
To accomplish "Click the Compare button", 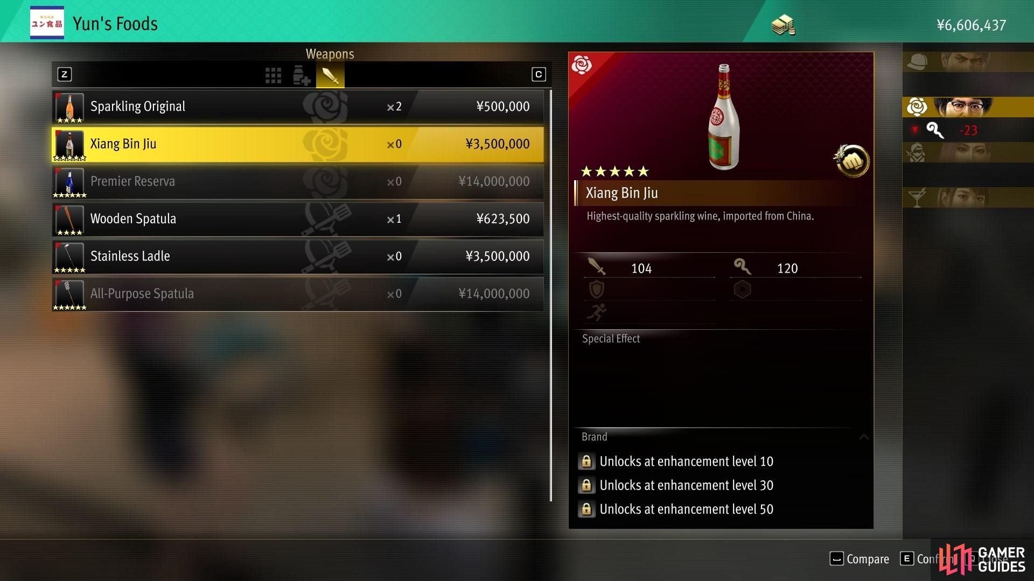I will pyautogui.click(x=860, y=559).
